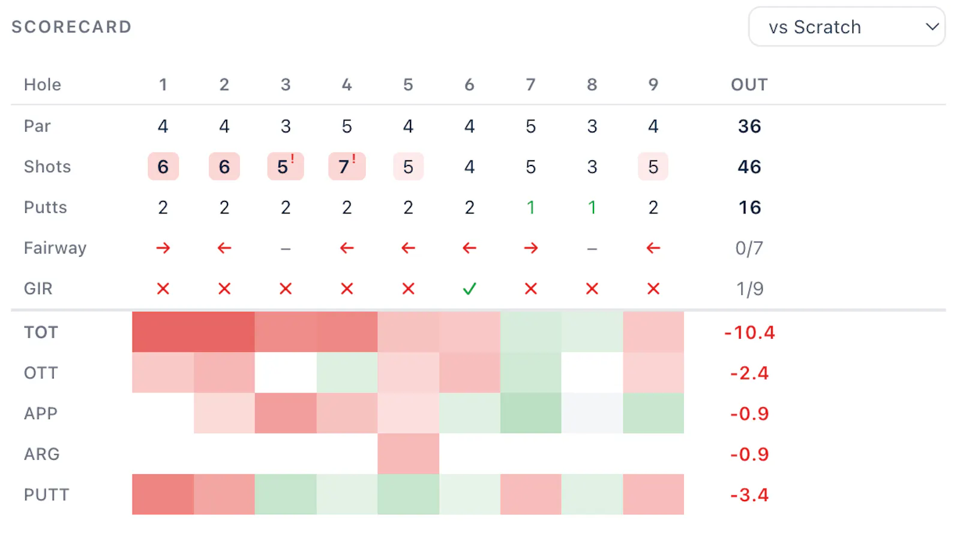Click the right arrow fairway icon for hole 1
960x542 pixels.
(x=163, y=248)
